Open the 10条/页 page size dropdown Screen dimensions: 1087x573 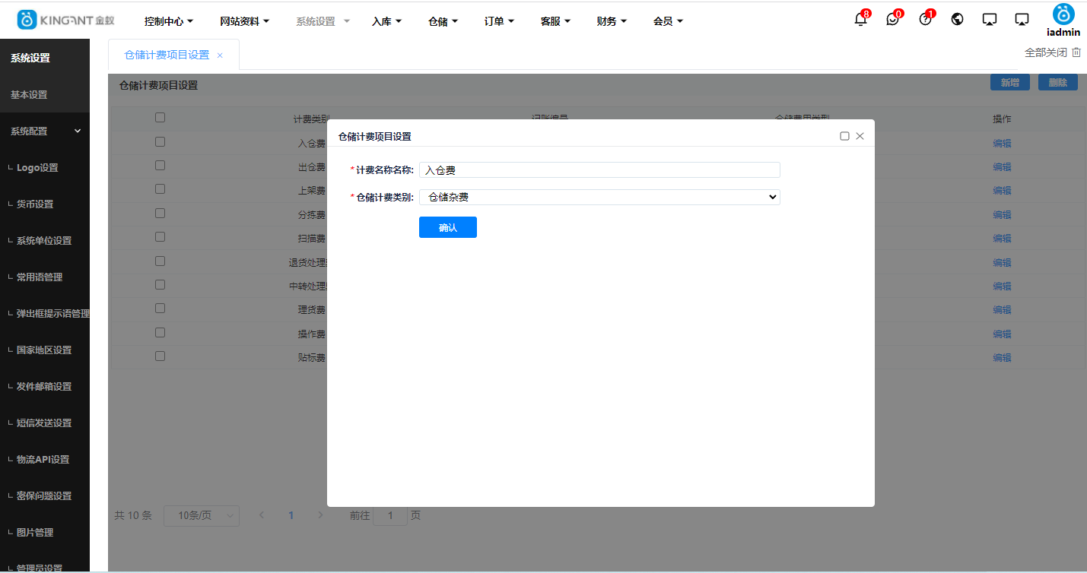pyautogui.click(x=201, y=515)
